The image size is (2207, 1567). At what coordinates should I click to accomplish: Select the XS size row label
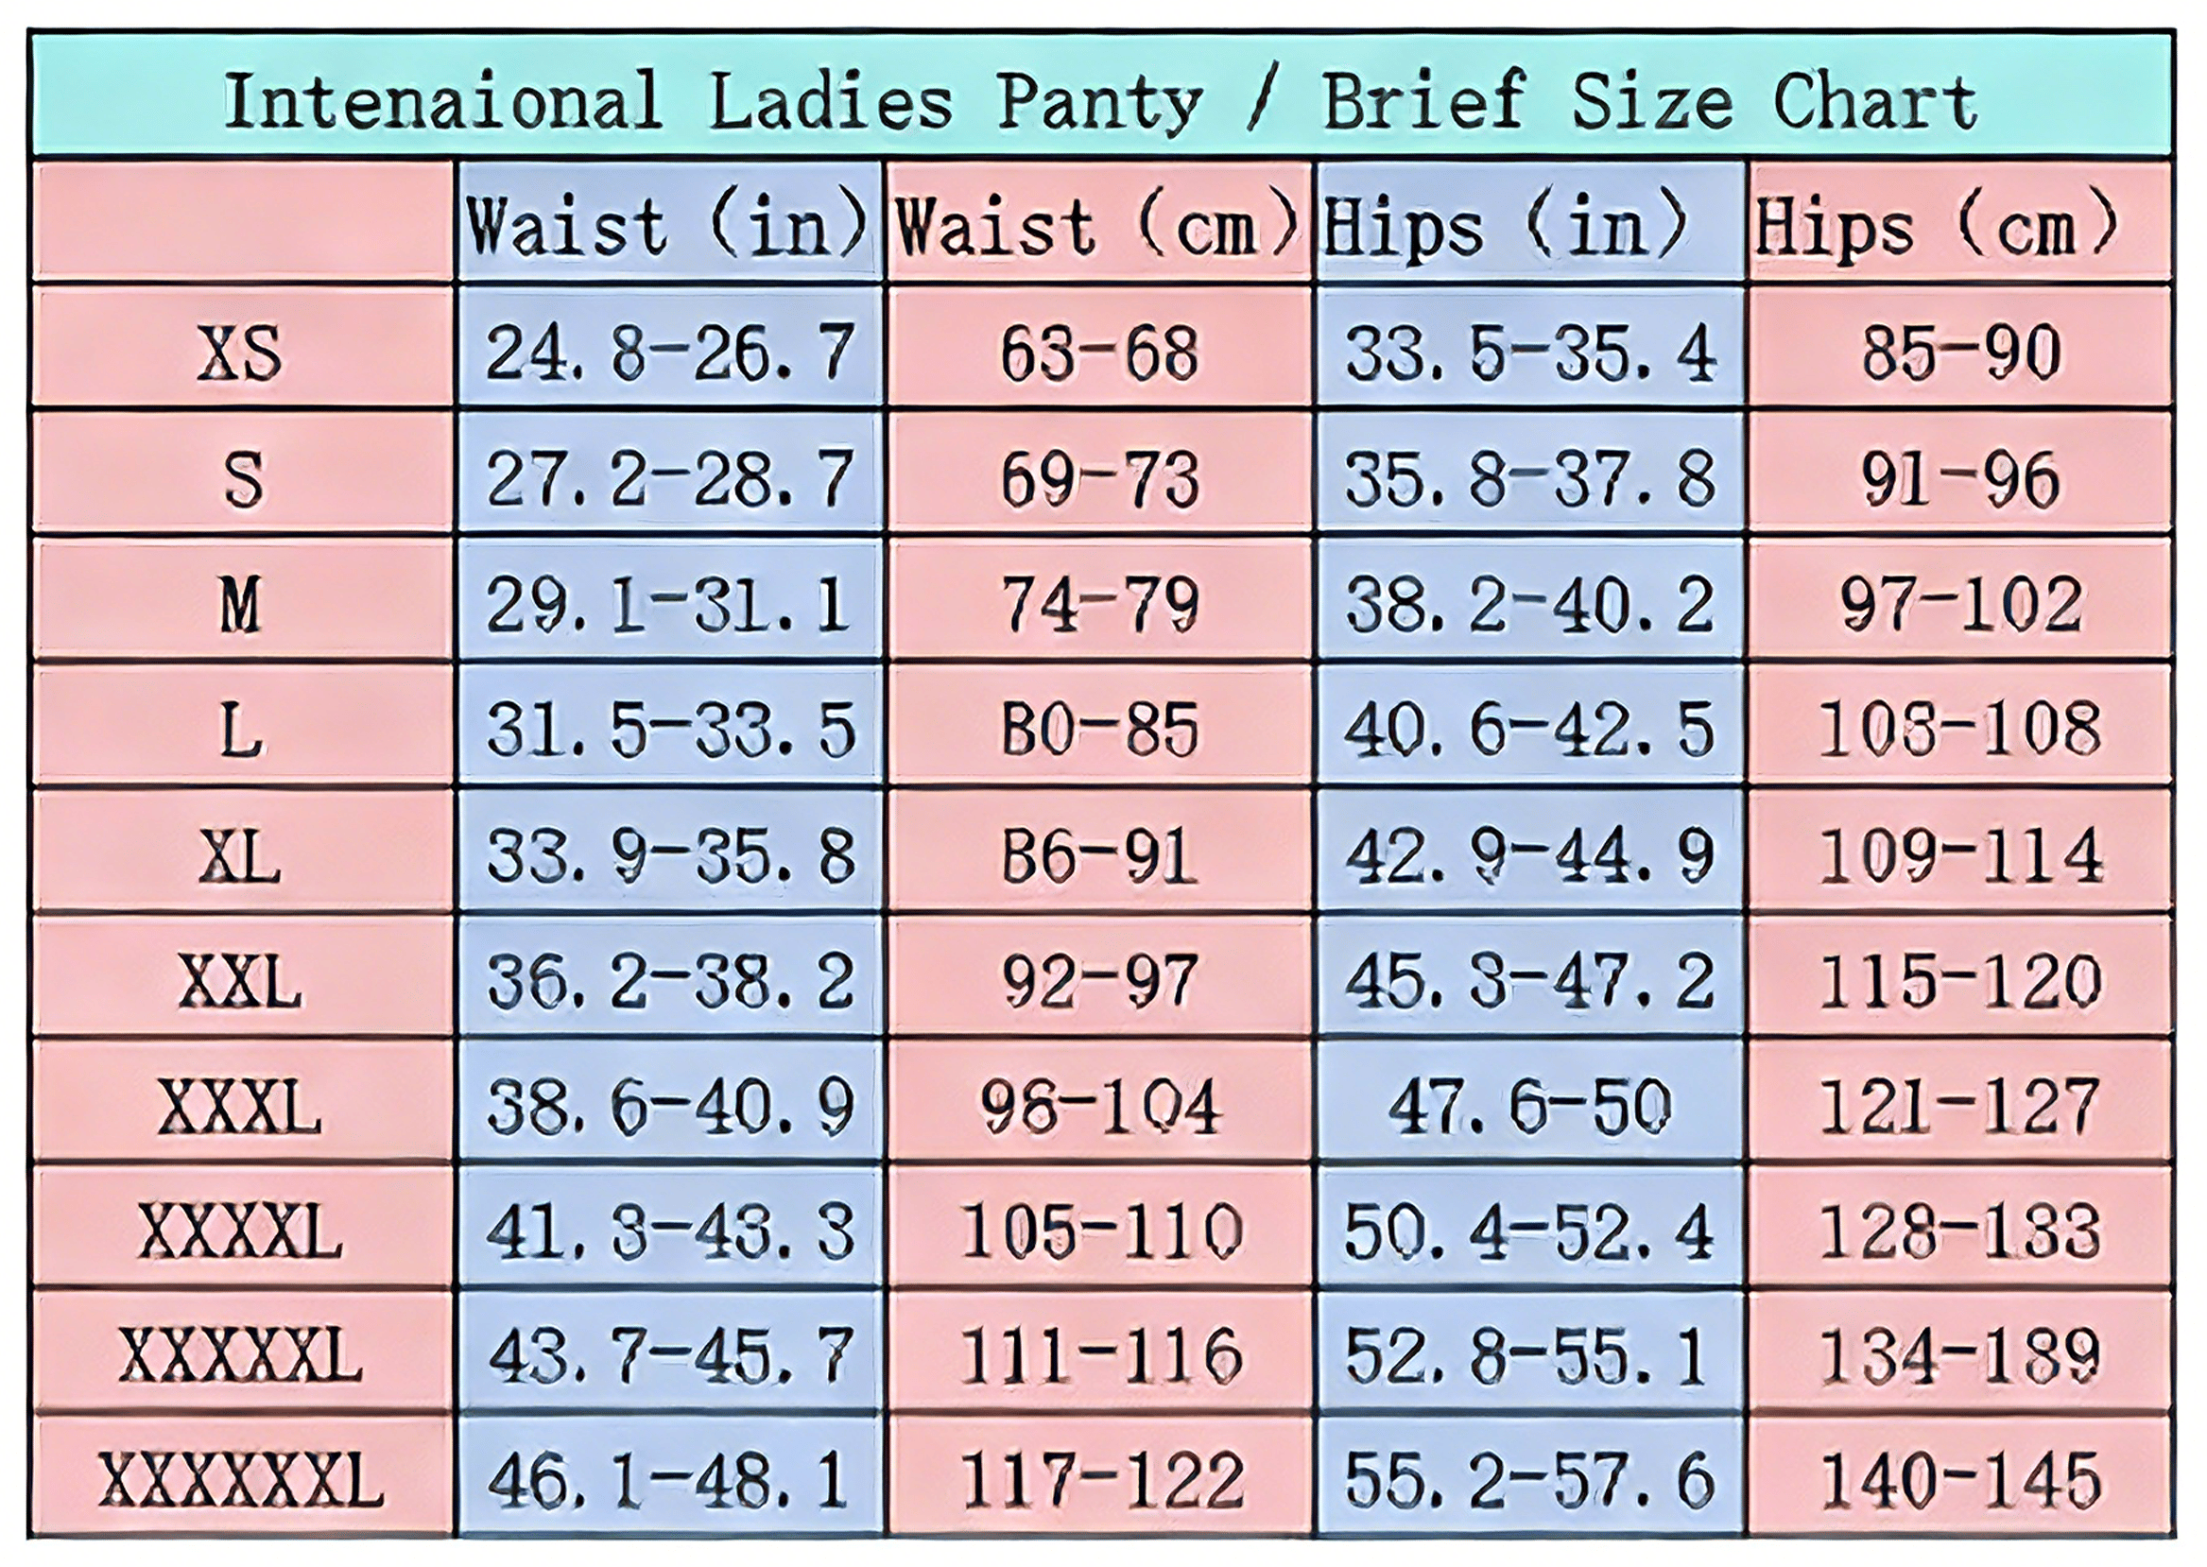tap(241, 353)
